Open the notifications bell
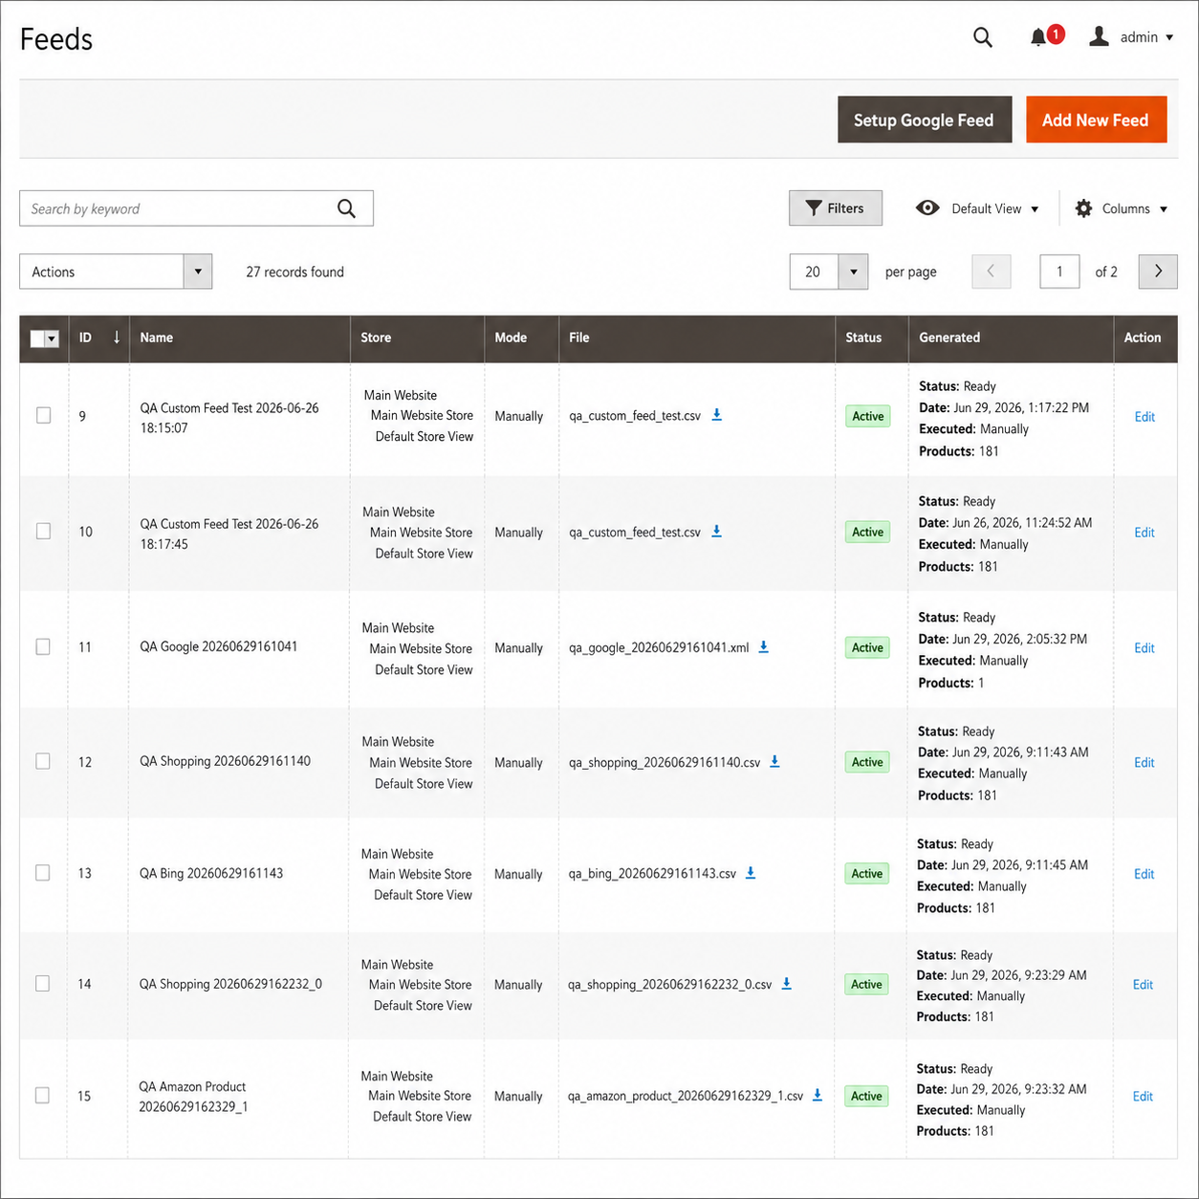The width and height of the screenshot is (1199, 1199). (x=1038, y=37)
